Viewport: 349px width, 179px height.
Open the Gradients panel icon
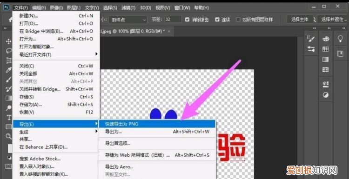coord(325,60)
